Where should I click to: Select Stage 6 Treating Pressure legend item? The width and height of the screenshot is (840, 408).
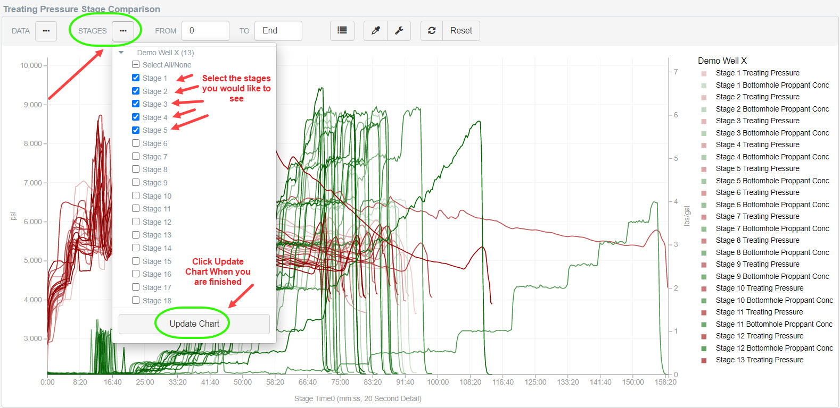tap(757, 192)
